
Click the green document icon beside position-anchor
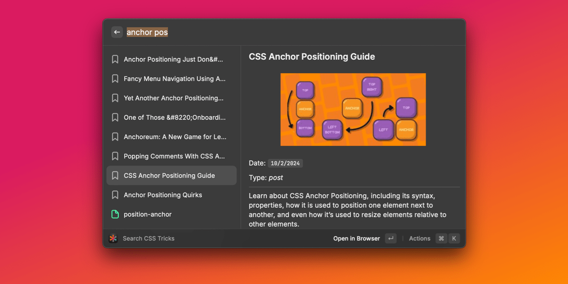(x=115, y=214)
